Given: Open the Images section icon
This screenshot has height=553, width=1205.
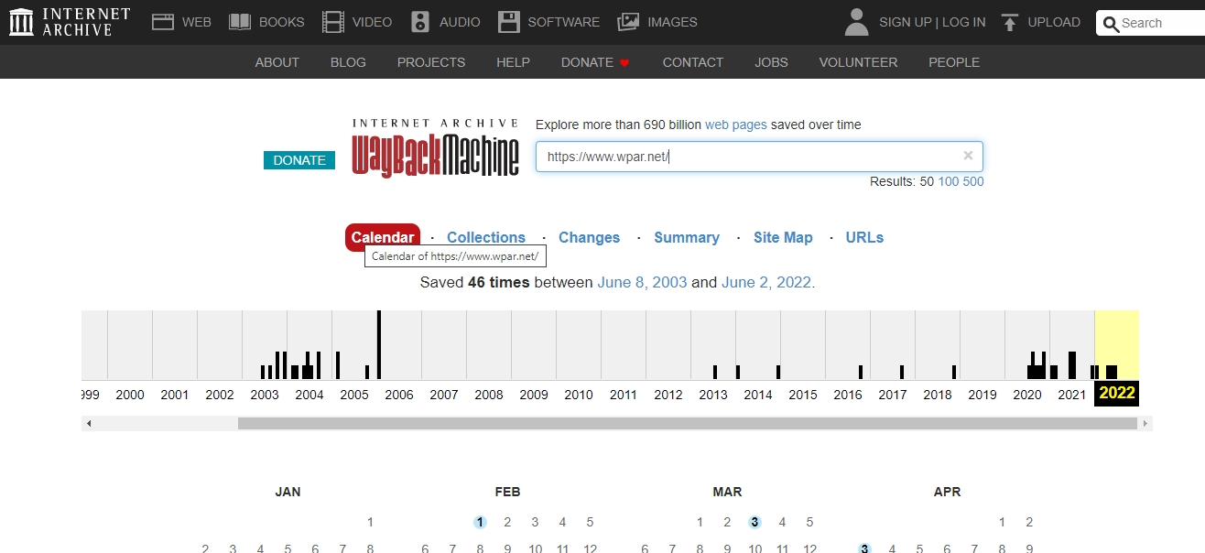Looking at the screenshot, I should pos(628,22).
